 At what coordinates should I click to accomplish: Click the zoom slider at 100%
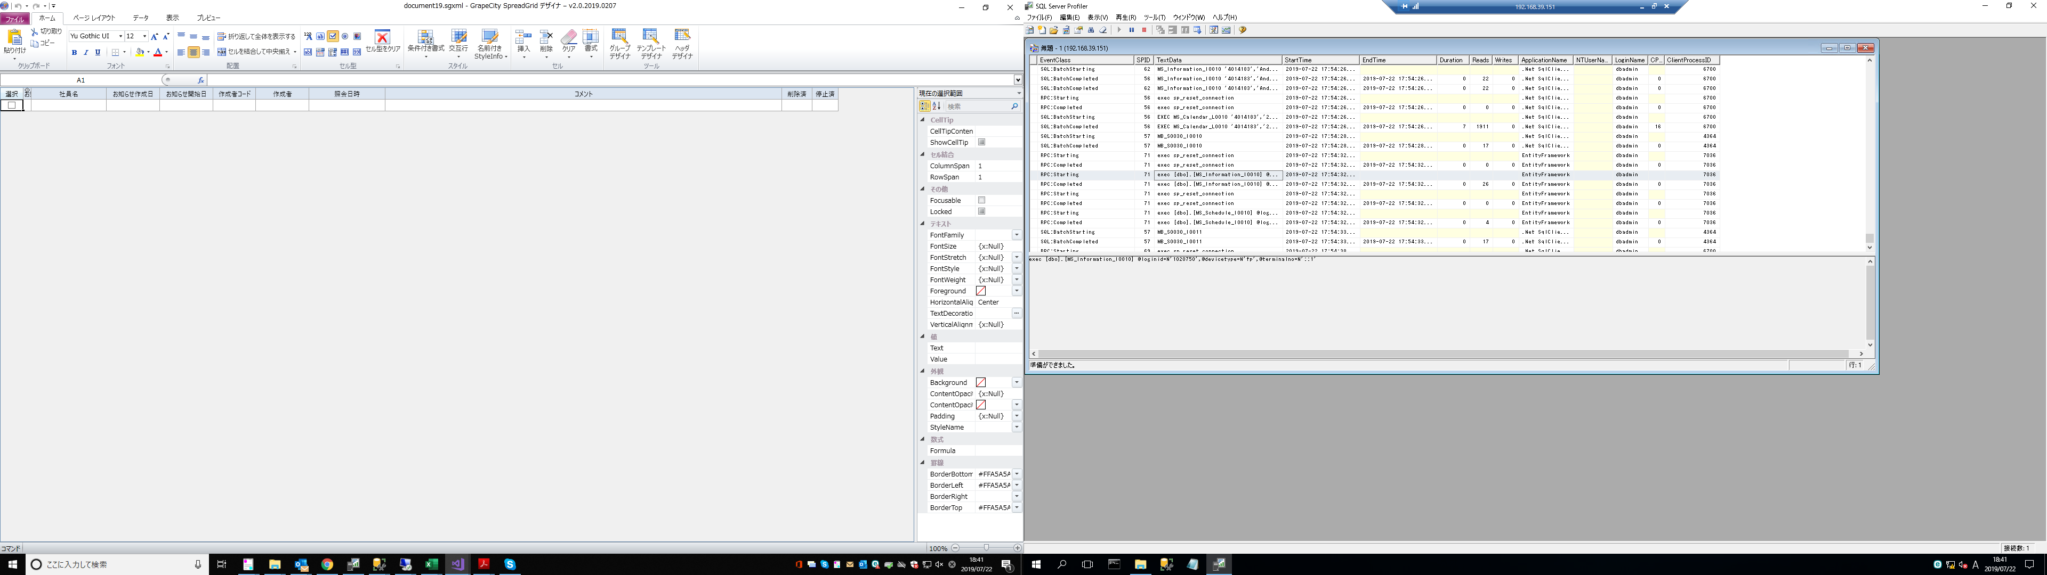pyautogui.click(x=986, y=548)
